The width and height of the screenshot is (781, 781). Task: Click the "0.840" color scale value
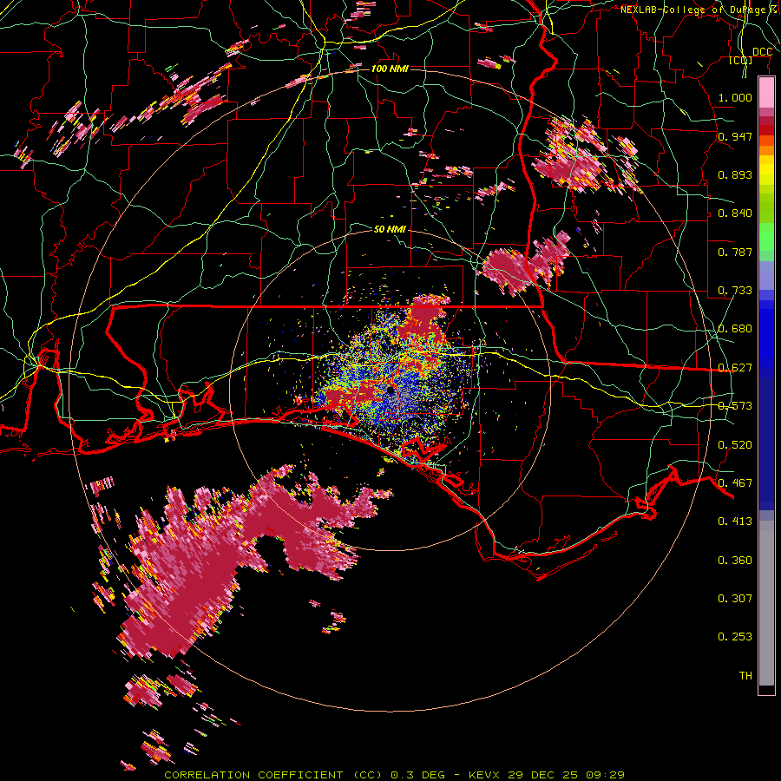click(x=735, y=213)
